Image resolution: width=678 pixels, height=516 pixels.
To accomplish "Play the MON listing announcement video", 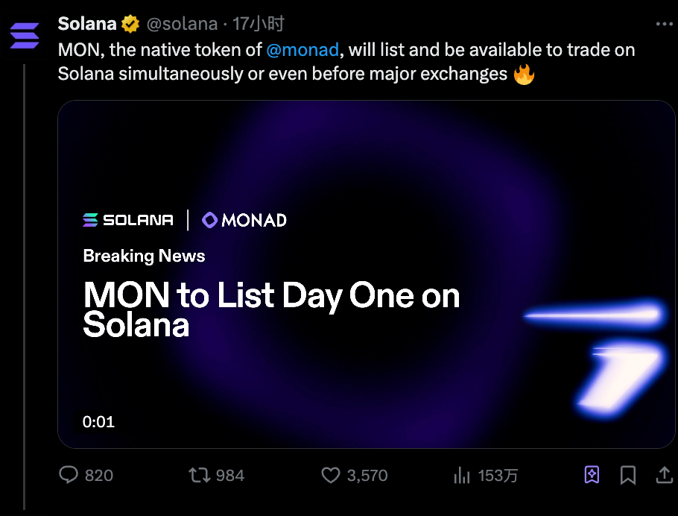I will (x=366, y=276).
